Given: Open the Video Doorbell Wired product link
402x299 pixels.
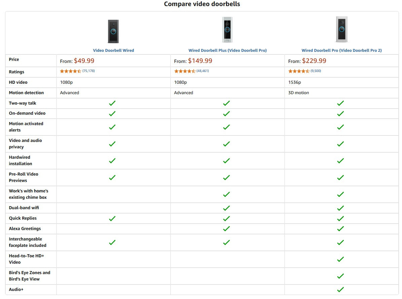Looking at the screenshot, I should point(113,50).
